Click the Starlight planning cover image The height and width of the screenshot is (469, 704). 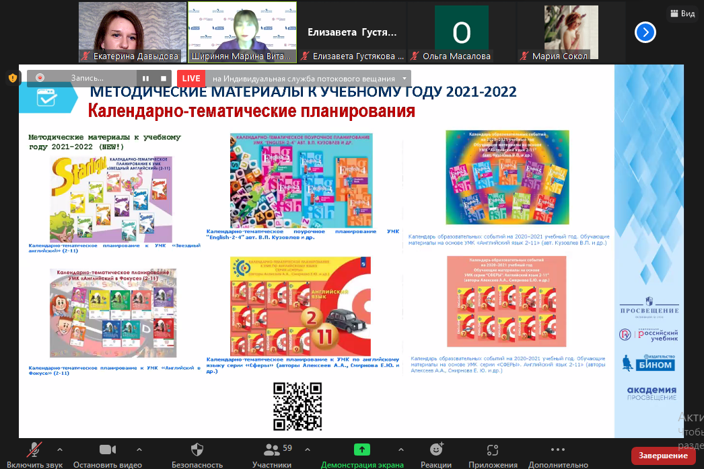tap(111, 199)
